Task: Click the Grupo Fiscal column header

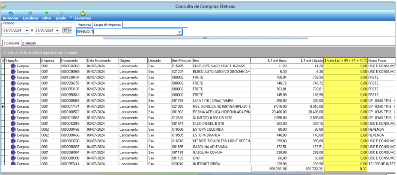Action: point(382,61)
